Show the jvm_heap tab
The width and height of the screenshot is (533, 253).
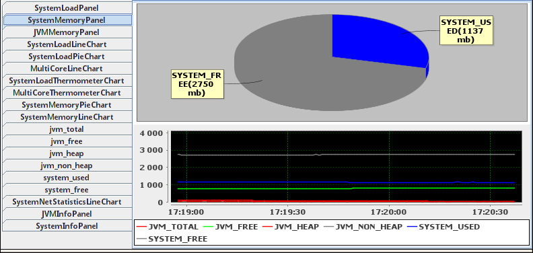67,153
